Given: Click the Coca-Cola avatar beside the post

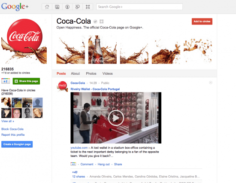Looking at the screenshot, I should click(x=62, y=86).
